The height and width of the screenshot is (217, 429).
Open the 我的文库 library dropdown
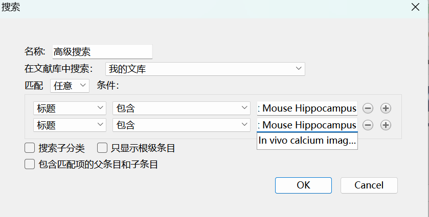click(205, 69)
